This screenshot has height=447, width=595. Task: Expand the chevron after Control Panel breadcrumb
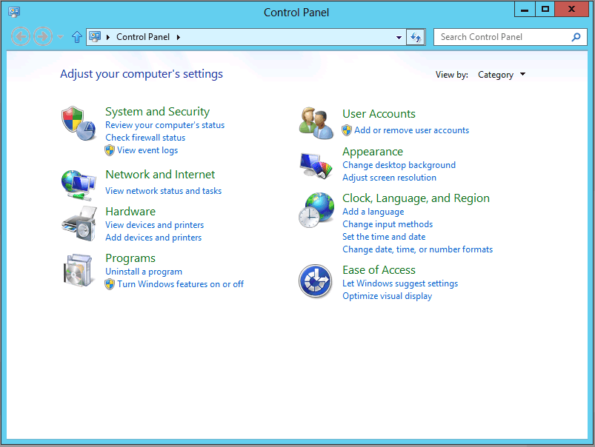coord(179,37)
